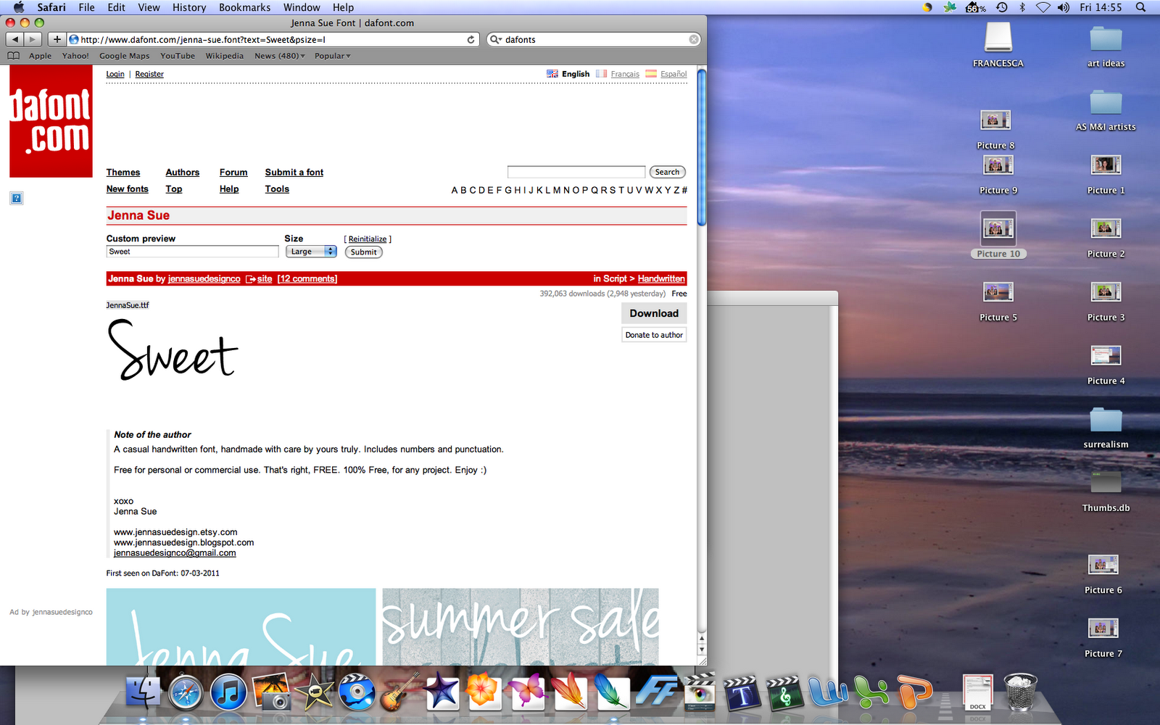Open Microsoft Word in the Dock
The width and height of the screenshot is (1160, 725).
coord(828,692)
